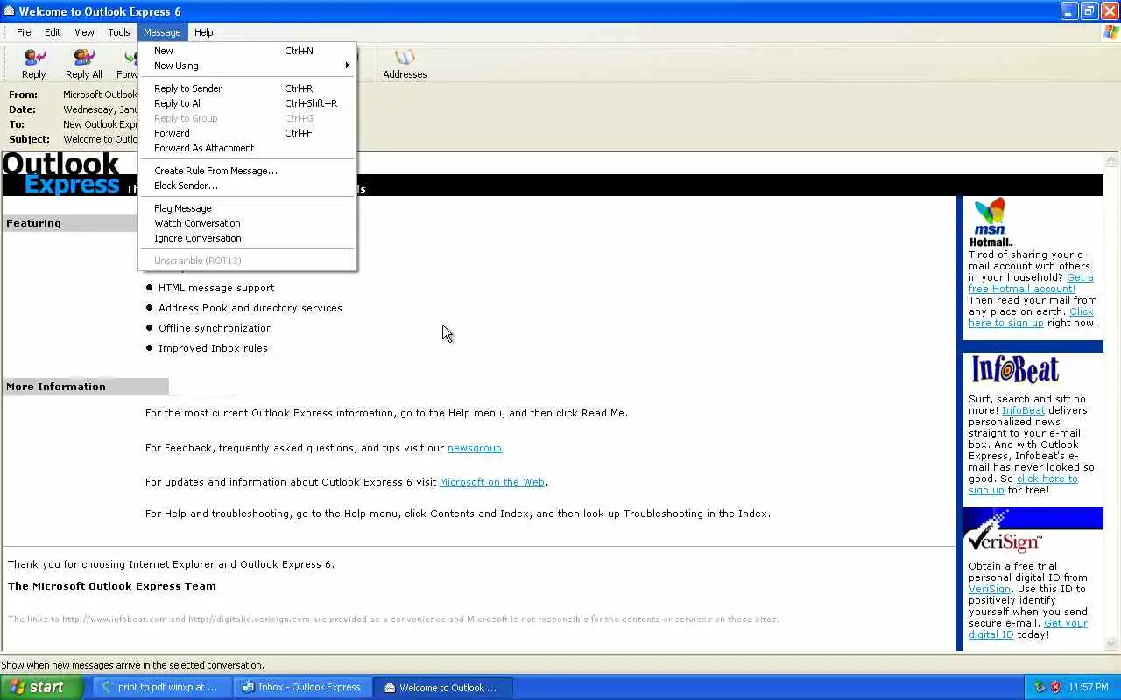Open the File menu
Image resolution: width=1121 pixels, height=700 pixels.
[24, 32]
